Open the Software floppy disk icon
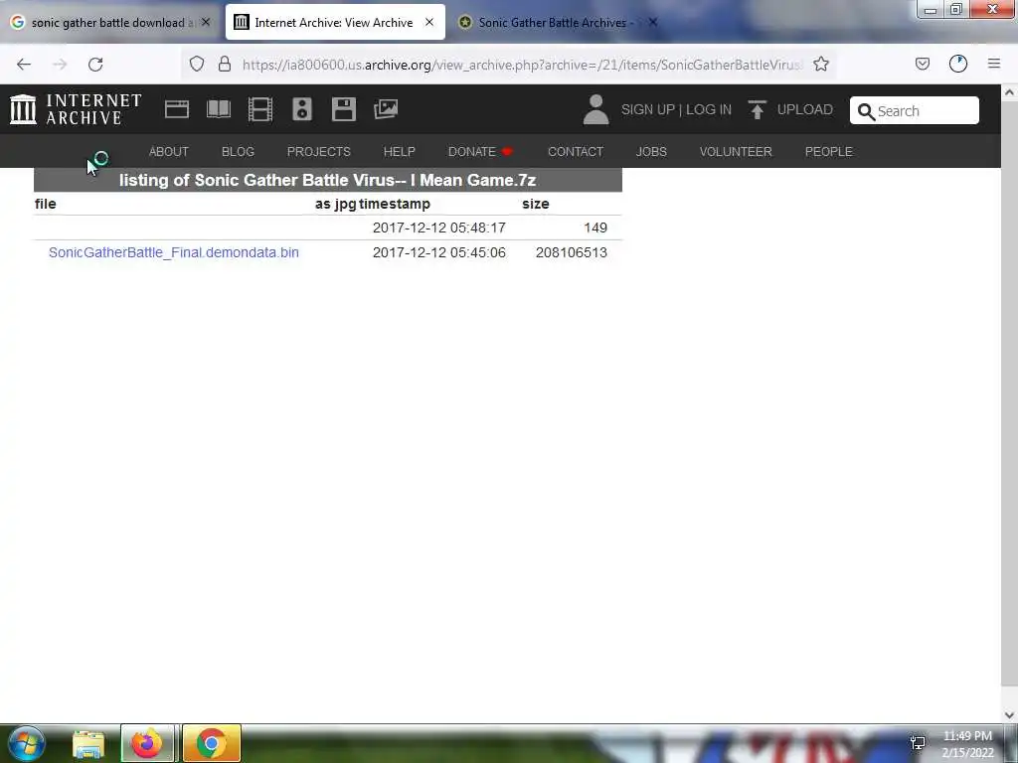 pos(343,109)
